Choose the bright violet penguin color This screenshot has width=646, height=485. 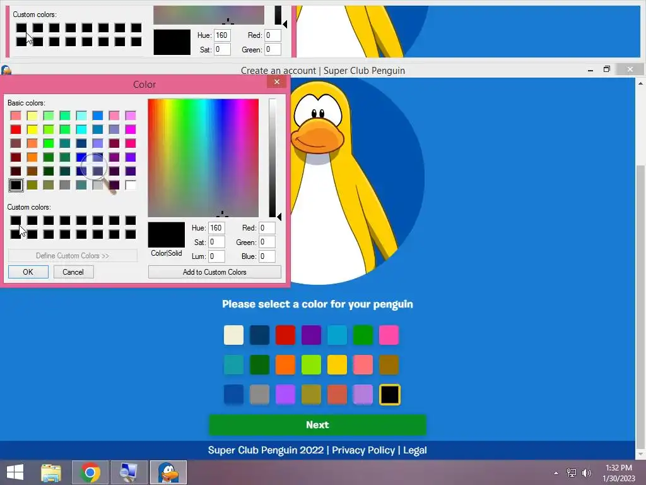tap(285, 395)
